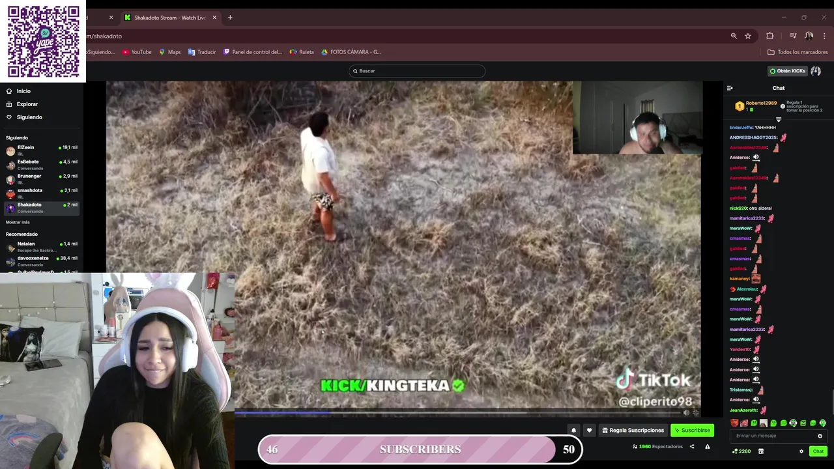
Task: Open the browser extensions puzzle icon
Action: point(770,36)
